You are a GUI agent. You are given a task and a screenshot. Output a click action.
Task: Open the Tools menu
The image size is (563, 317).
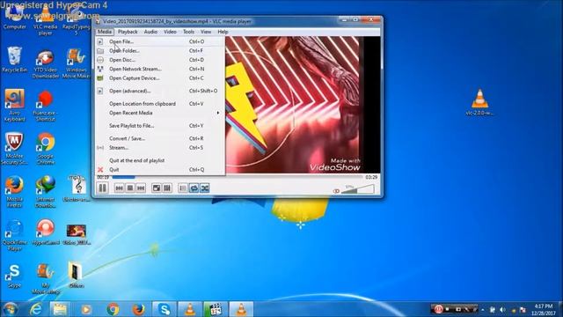coord(188,32)
